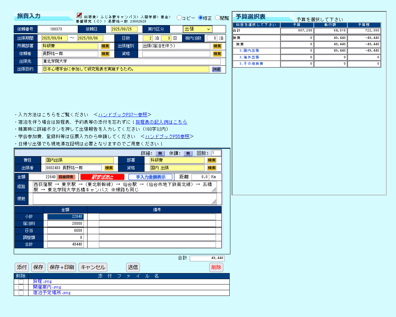Check delete box for 旅程.png
The image size is (396, 317).
[x=21, y=281]
